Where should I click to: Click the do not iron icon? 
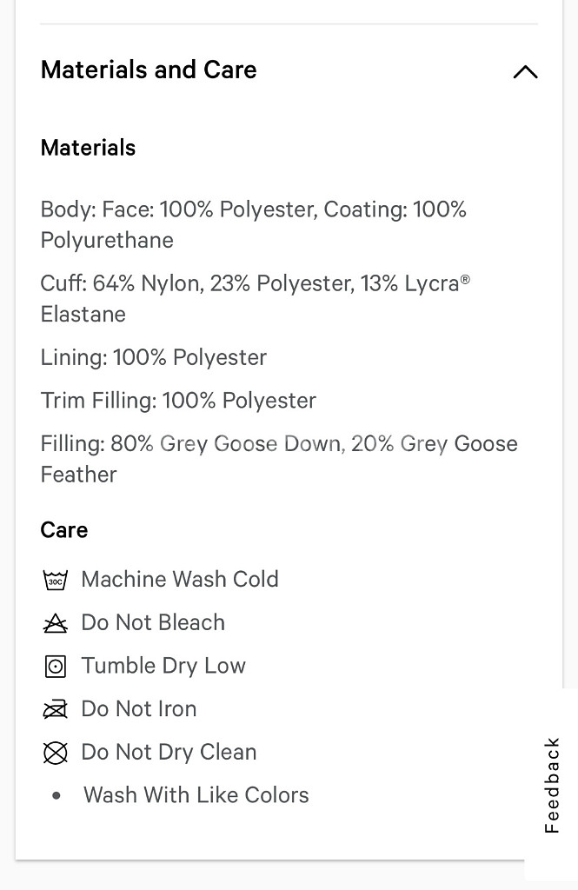pyautogui.click(x=56, y=709)
